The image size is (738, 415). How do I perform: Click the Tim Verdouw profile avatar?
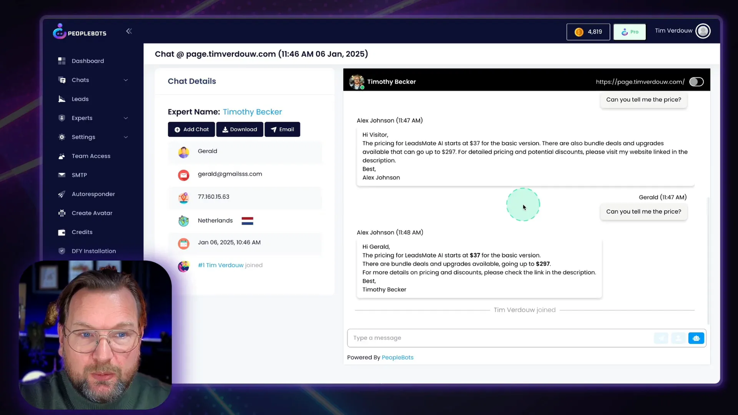[x=703, y=31]
